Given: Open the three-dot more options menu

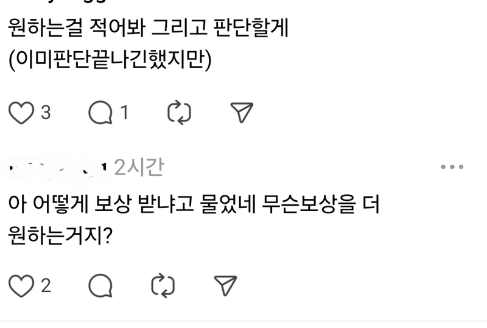Looking at the screenshot, I should coord(452,167).
